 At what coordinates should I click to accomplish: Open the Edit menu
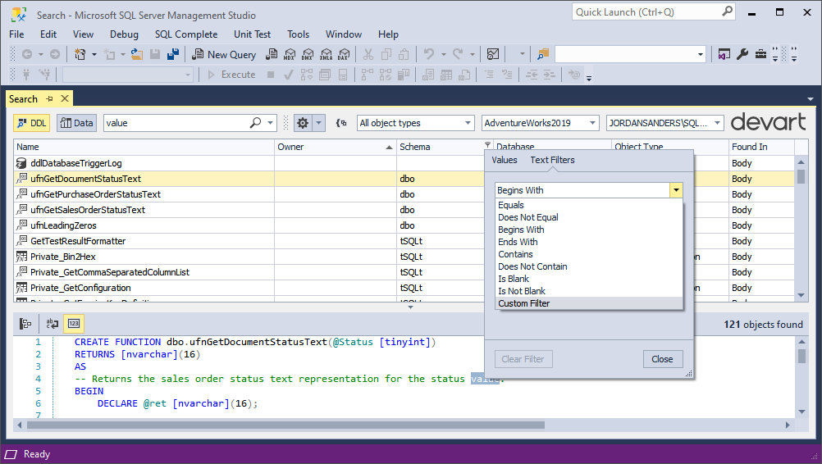(48, 34)
